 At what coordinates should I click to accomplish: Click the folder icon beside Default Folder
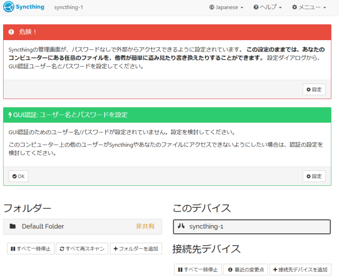[13, 226]
